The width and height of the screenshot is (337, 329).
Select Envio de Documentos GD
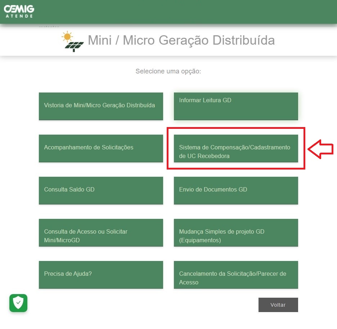pos(236,190)
